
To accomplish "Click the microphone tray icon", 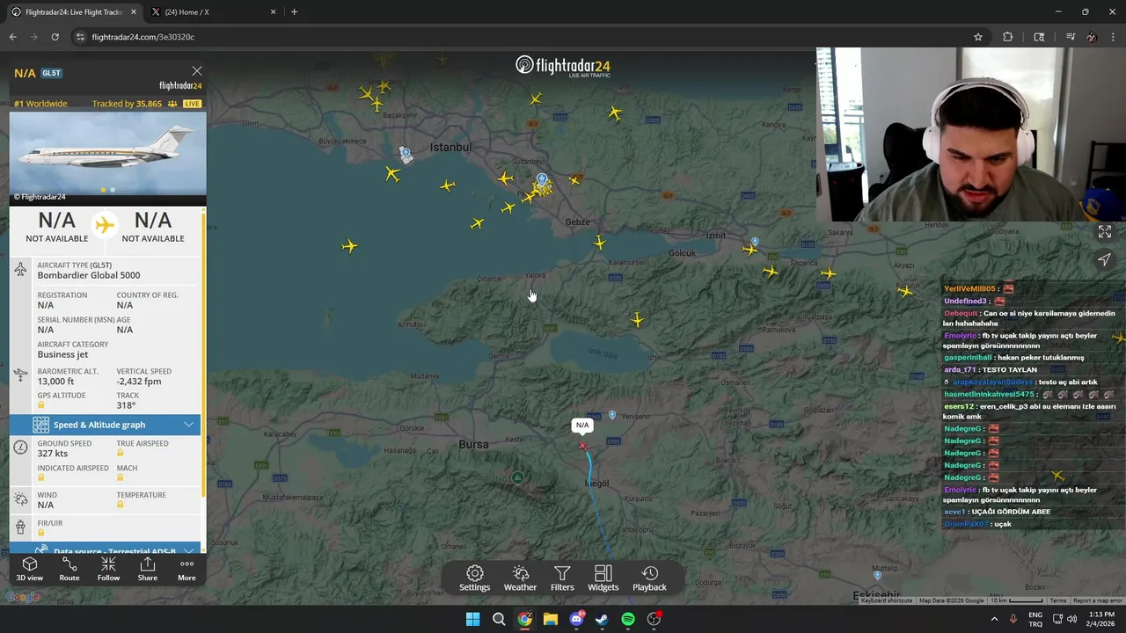I will (x=1013, y=619).
